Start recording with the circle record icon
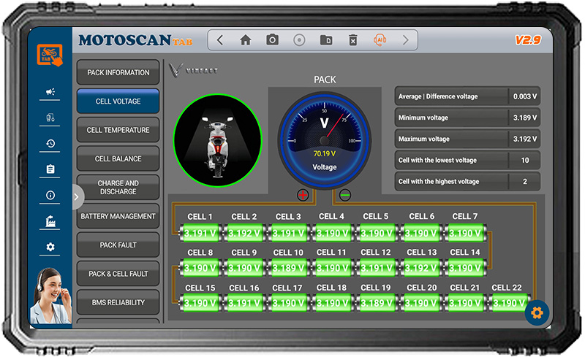585x357 pixels. click(x=299, y=40)
